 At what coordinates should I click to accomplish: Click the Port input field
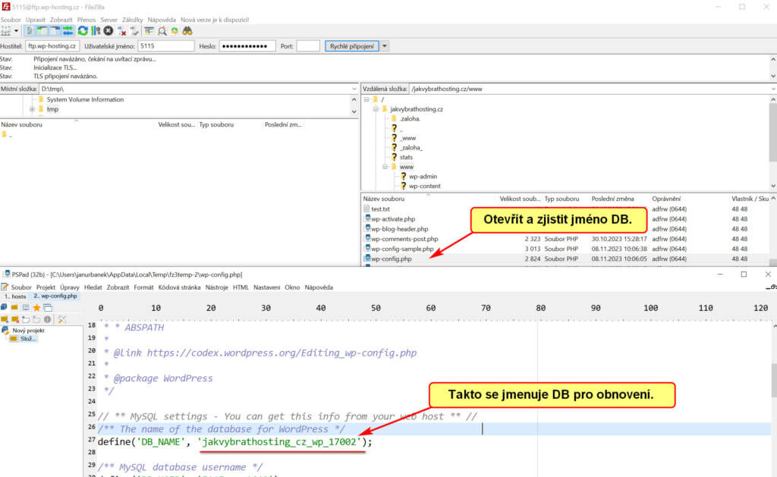pyautogui.click(x=308, y=46)
